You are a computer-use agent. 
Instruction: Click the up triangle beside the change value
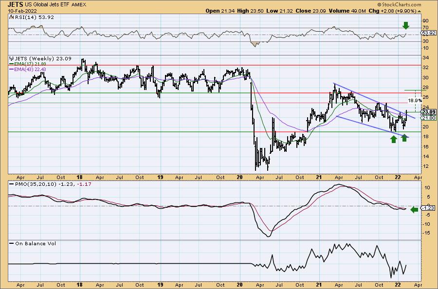[x=420, y=11]
